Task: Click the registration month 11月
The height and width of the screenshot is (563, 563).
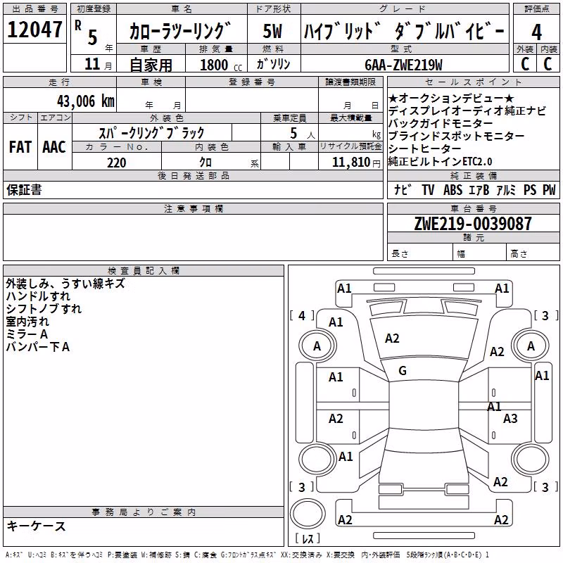Action: click(98, 64)
